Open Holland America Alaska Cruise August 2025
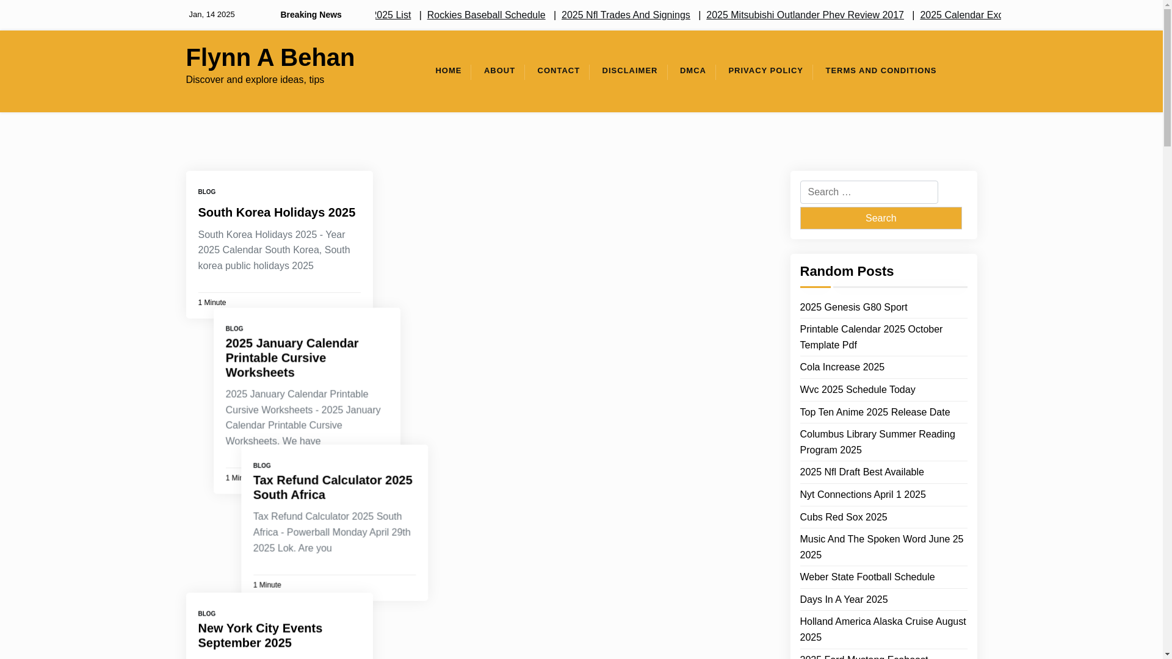 (x=883, y=630)
